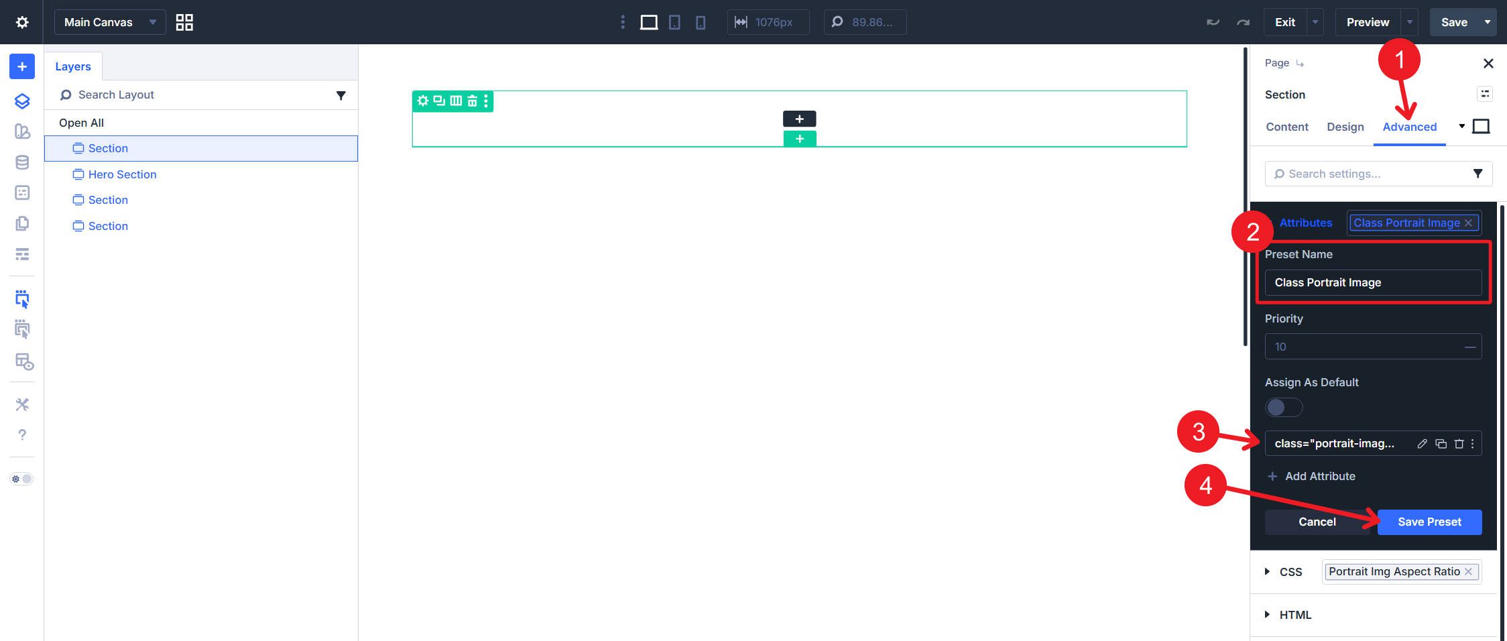1507x641 pixels.
Task: Click the blue add module plus icon
Action: click(21, 66)
